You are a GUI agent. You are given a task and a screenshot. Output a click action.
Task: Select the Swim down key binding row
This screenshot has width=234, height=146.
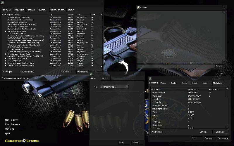188,125
